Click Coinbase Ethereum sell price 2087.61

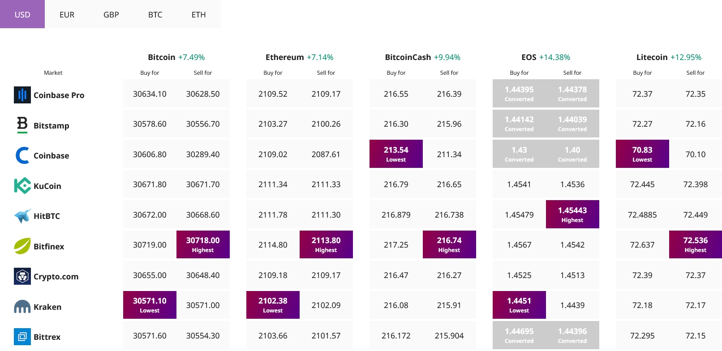click(326, 154)
